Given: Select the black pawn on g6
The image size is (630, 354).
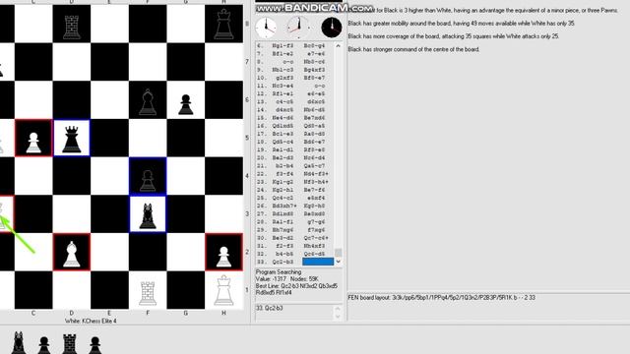Looking at the screenshot, I should (186, 104).
